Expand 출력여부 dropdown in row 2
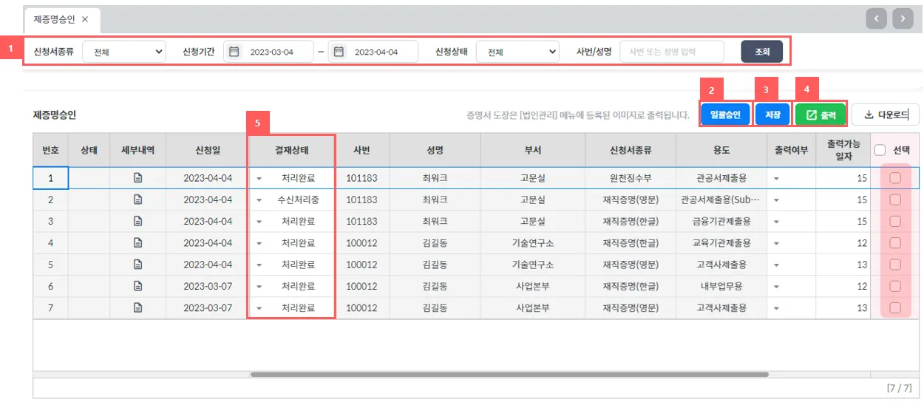 777,200
